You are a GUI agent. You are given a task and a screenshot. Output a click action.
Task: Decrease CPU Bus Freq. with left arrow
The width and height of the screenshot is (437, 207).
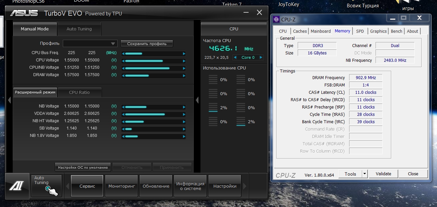pos(123,53)
